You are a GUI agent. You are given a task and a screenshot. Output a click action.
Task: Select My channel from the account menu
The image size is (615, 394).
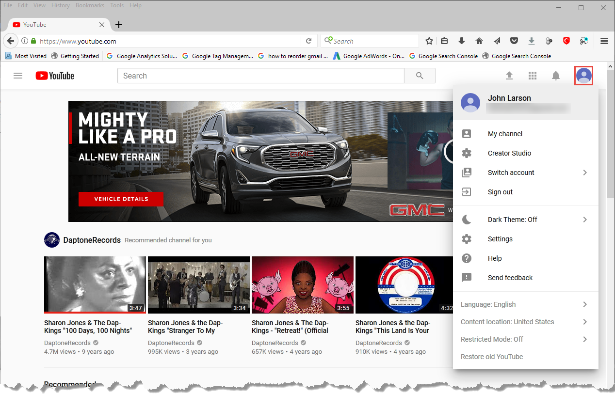tap(505, 134)
